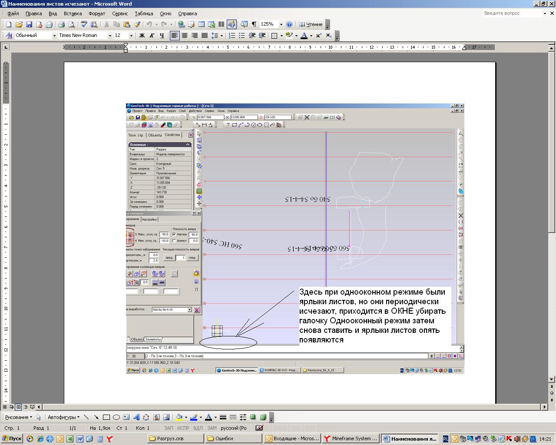Click the bulleted list icon
Image resolution: width=556 pixels, height=445 pixels.
[x=242, y=36]
